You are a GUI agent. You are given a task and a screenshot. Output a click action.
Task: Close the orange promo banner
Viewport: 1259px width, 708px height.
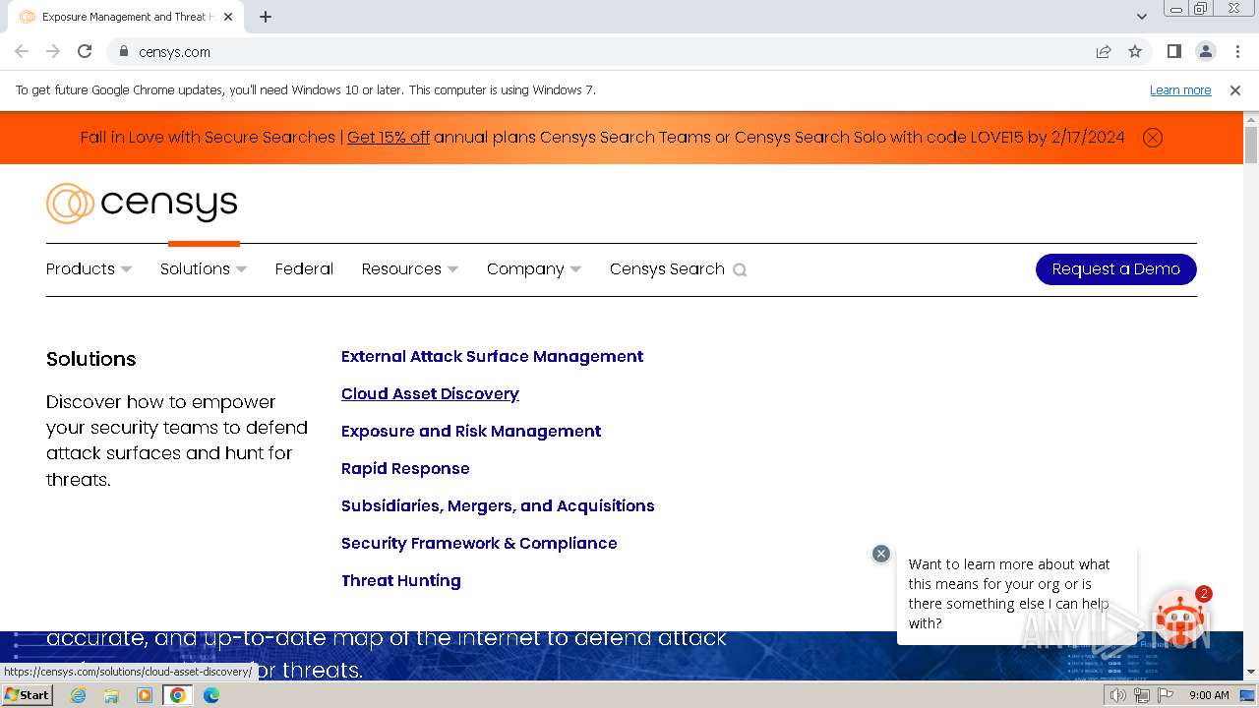click(1153, 138)
